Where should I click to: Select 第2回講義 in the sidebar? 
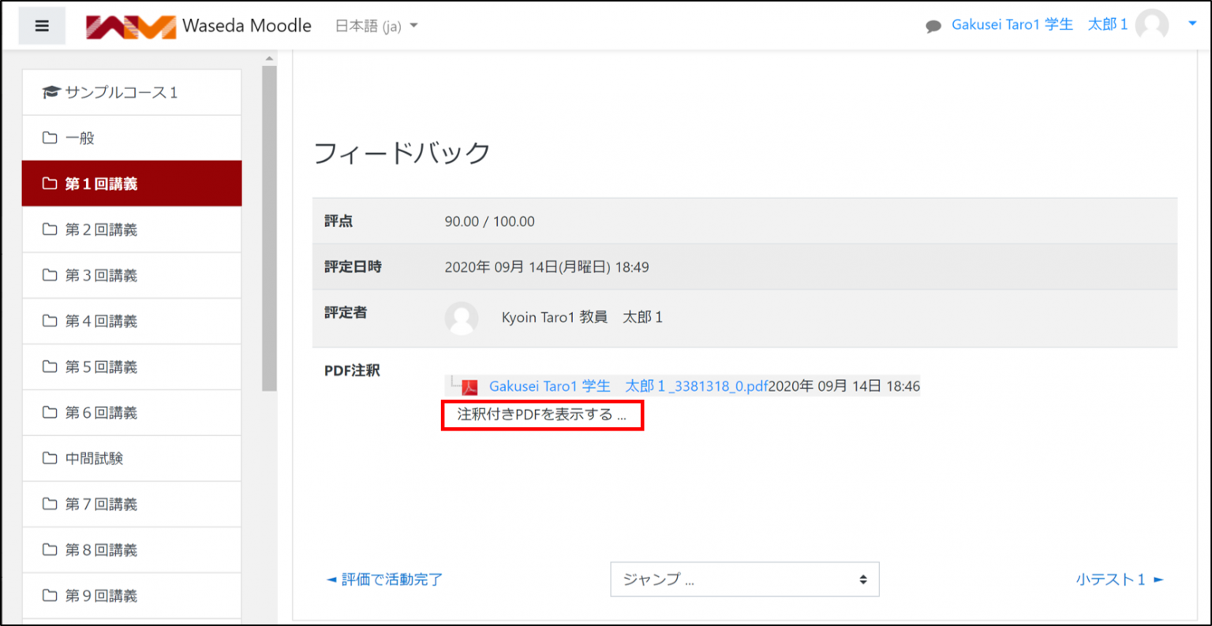pos(101,229)
